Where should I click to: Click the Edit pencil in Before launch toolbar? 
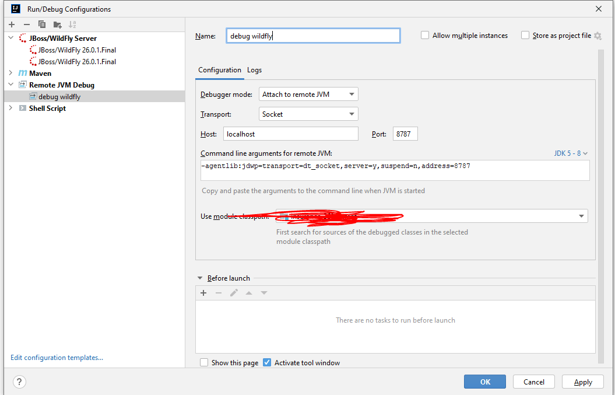click(x=234, y=292)
